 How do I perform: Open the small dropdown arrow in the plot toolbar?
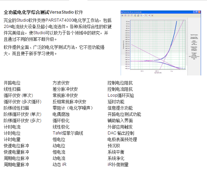click(x=143, y=15)
